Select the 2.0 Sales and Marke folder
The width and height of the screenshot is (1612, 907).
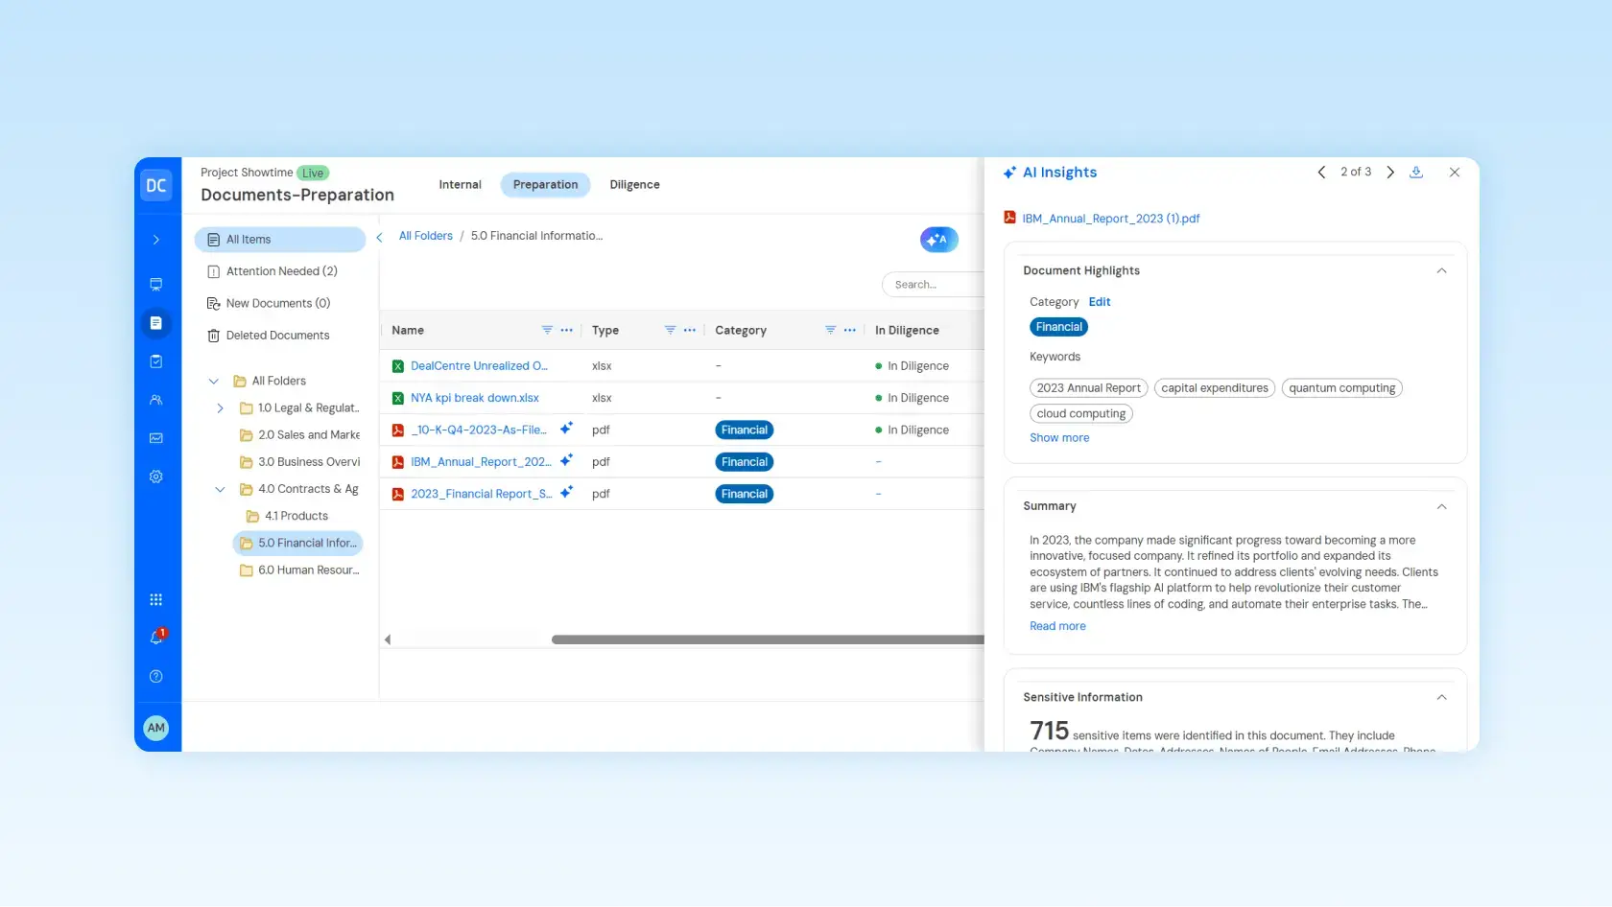coord(298,435)
